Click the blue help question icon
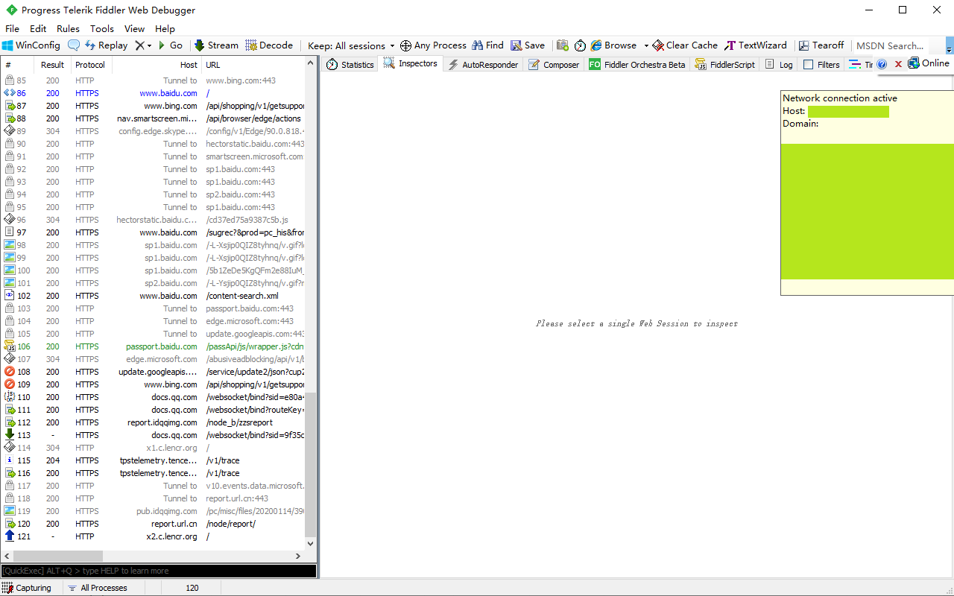 pyautogui.click(x=882, y=64)
